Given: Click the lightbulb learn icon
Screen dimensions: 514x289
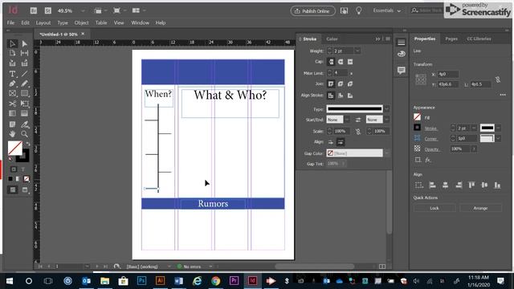Looking at the screenshot, I should pyautogui.click(x=359, y=10).
